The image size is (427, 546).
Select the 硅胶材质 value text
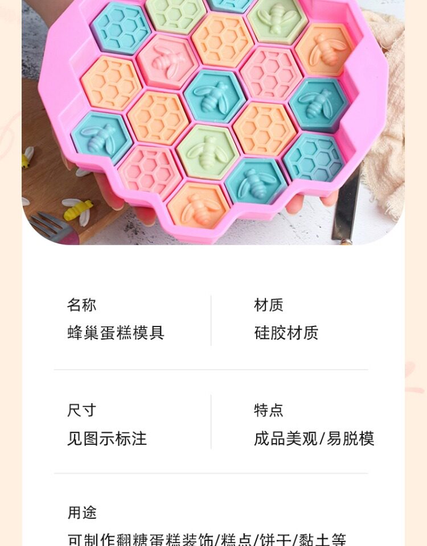point(286,333)
